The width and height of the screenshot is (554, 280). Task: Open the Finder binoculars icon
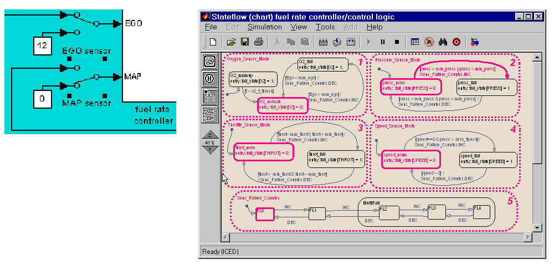(443, 42)
